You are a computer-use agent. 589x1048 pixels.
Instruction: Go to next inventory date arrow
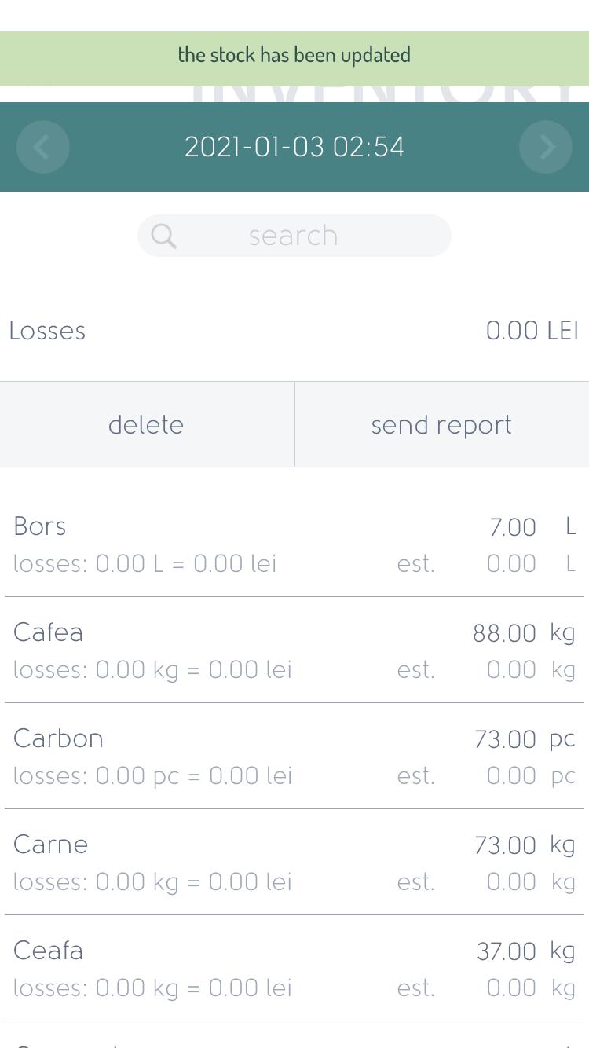tap(546, 147)
